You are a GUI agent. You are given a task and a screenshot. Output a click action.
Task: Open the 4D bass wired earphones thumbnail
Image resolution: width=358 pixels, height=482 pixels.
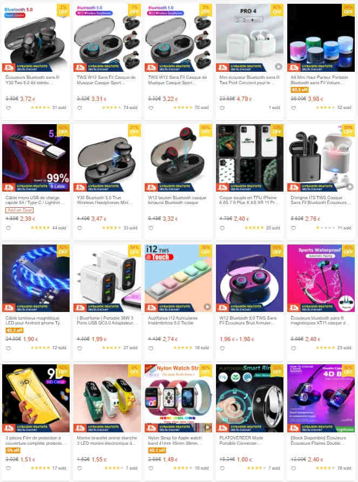(x=321, y=398)
